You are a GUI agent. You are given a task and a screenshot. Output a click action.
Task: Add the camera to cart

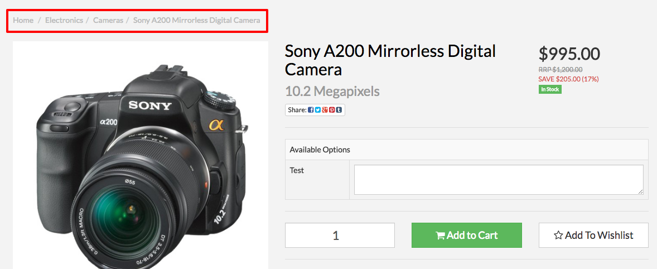pyautogui.click(x=467, y=235)
